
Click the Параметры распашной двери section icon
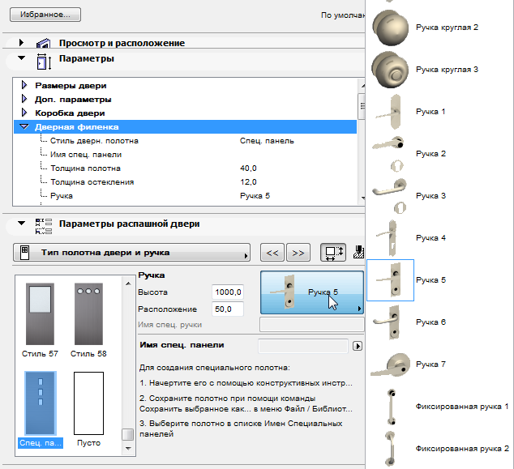pyautogui.click(x=43, y=226)
